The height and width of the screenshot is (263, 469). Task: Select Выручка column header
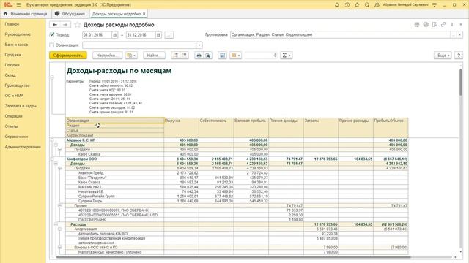[x=182, y=128]
